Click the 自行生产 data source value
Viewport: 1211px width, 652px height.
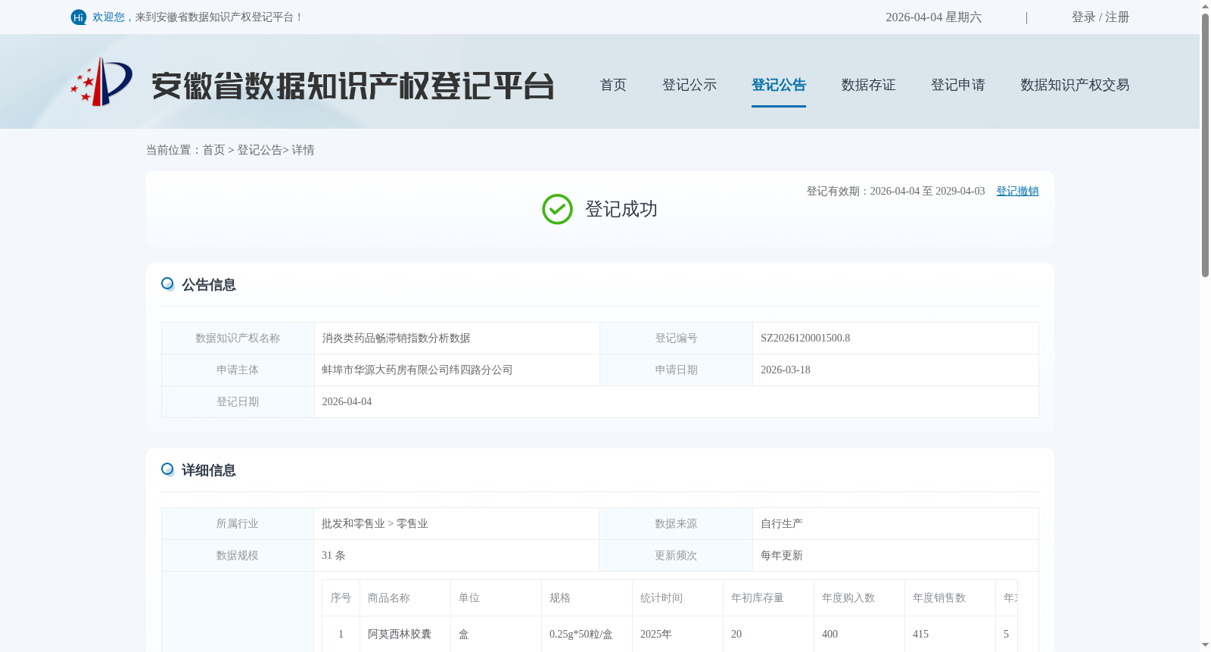(x=781, y=523)
